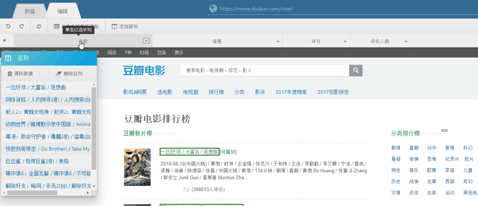
Task: Open the 科幻 category link
Action: [x=468, y=148]
